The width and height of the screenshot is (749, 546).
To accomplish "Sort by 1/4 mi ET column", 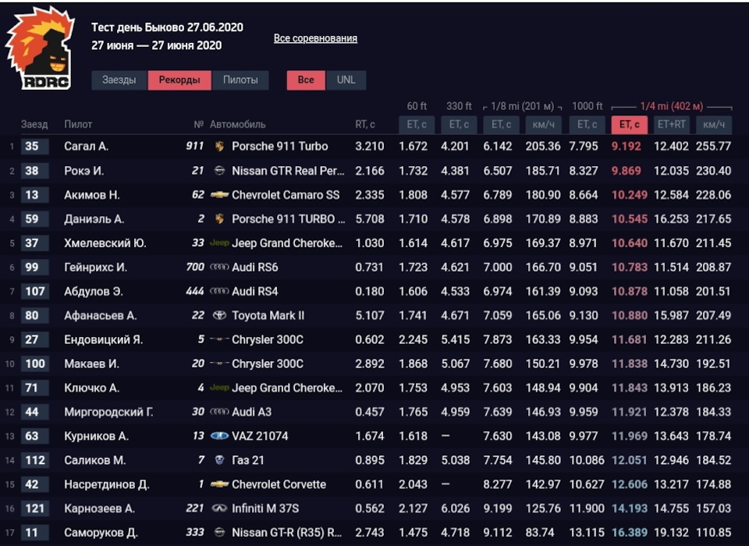I will point(630,125).
